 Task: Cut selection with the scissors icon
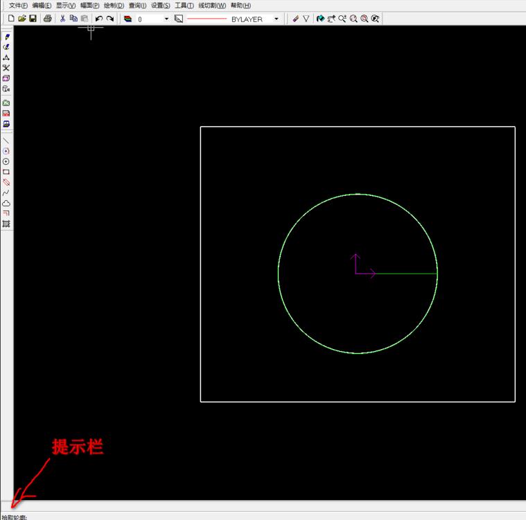tap(62, 19)
